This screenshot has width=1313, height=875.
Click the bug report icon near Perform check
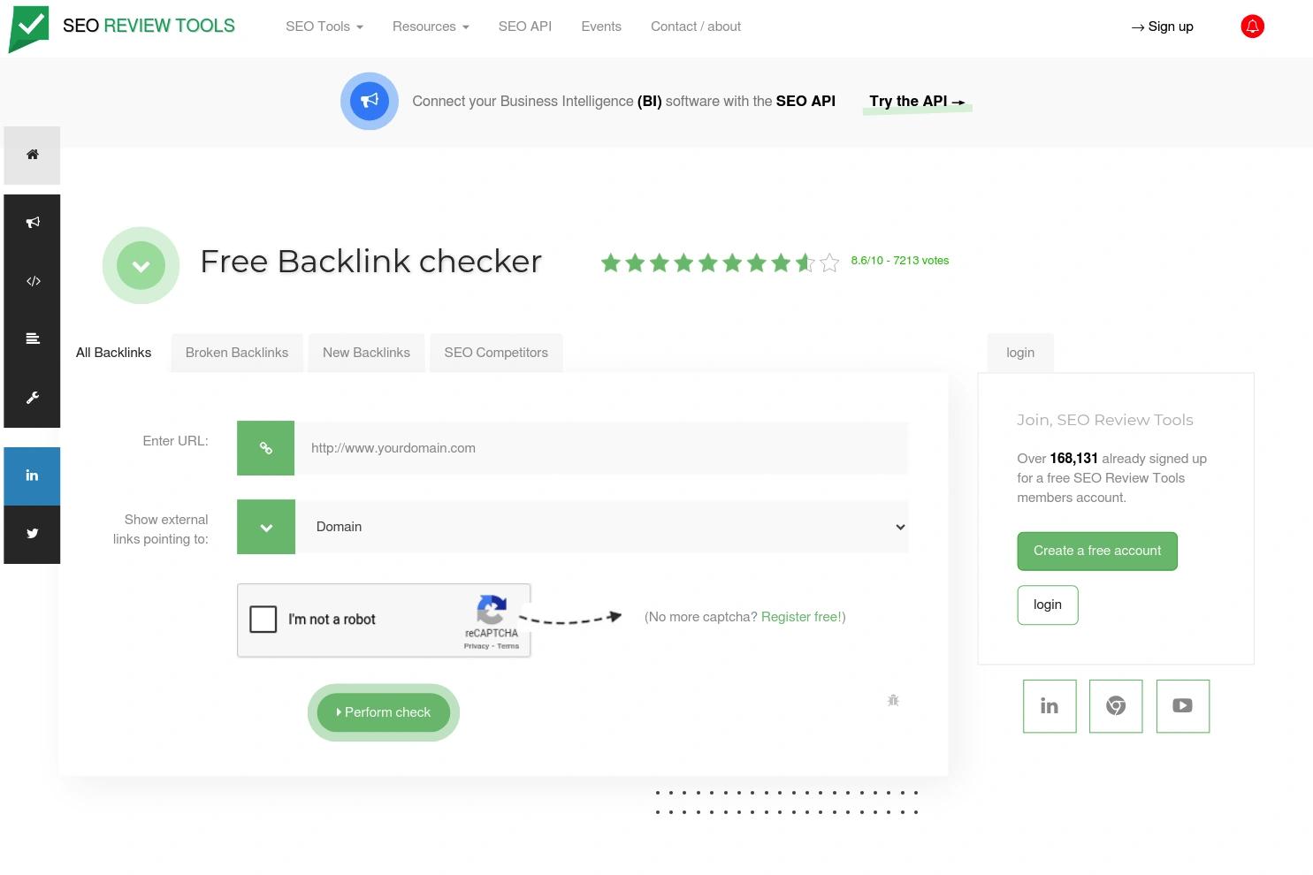pyautogui.click(x=893, y=700)
